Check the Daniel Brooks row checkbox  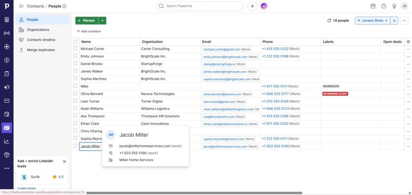click(x=76, y=64)
